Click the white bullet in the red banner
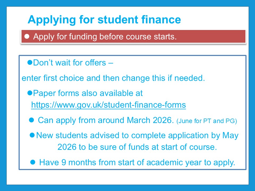This screenshot has width=255, height=191. (27, 37)
